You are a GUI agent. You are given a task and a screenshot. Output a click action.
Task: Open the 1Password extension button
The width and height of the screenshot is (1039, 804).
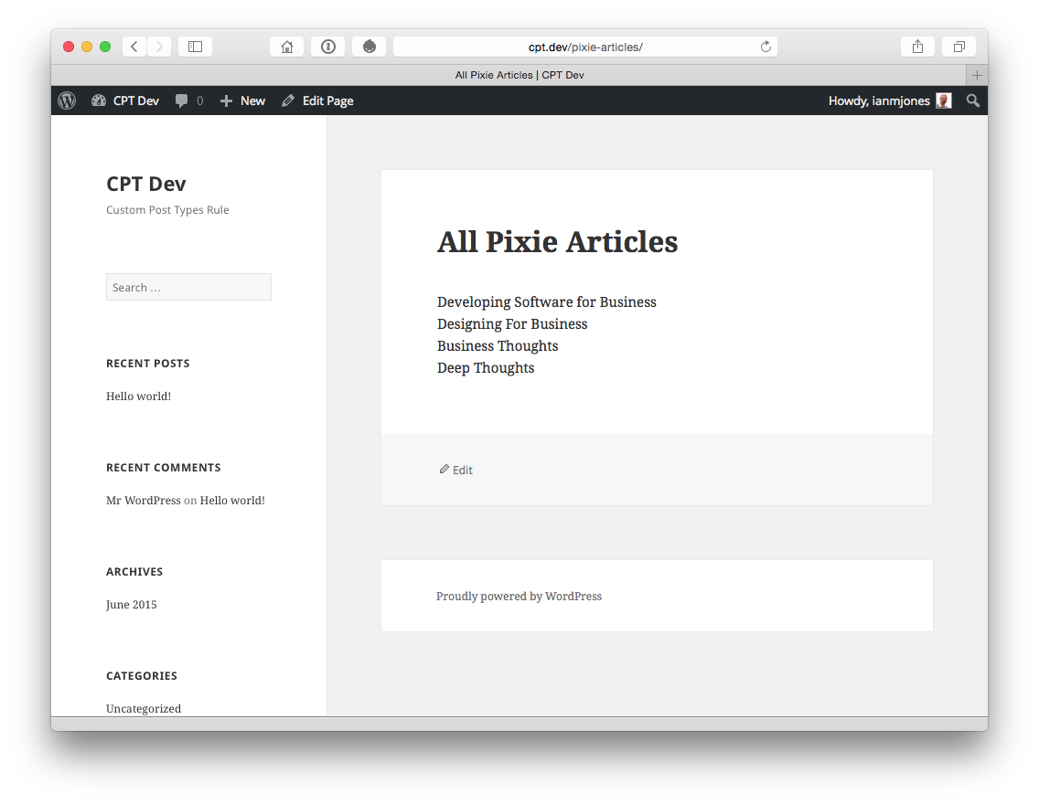(x=328, y=47)
